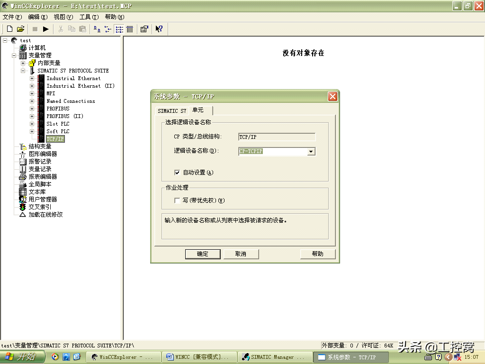This screenshot has width=485, height=364.
Task: Switch to large icons view
Action: coord(97,29)
